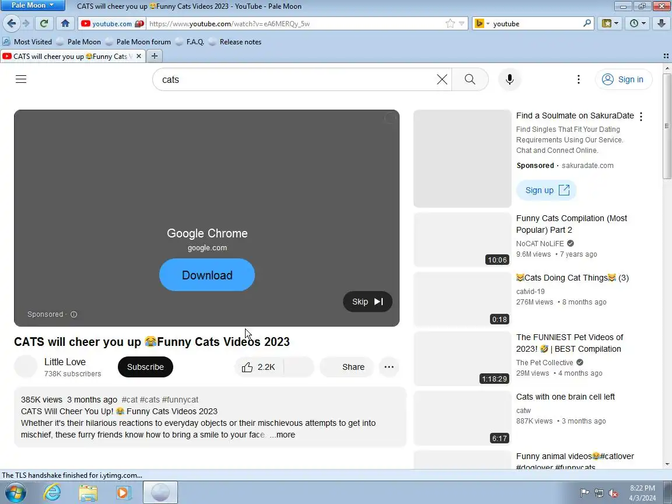Open the Pale Moon application menu

click(x=33, y=6)
